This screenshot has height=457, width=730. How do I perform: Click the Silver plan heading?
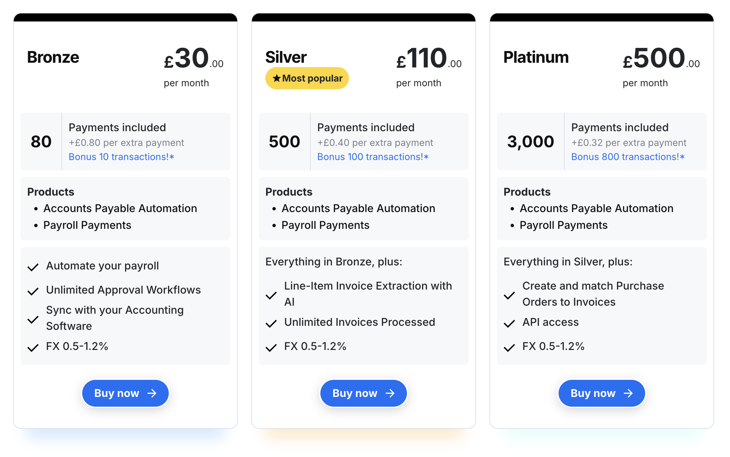[x=286, y=57]
